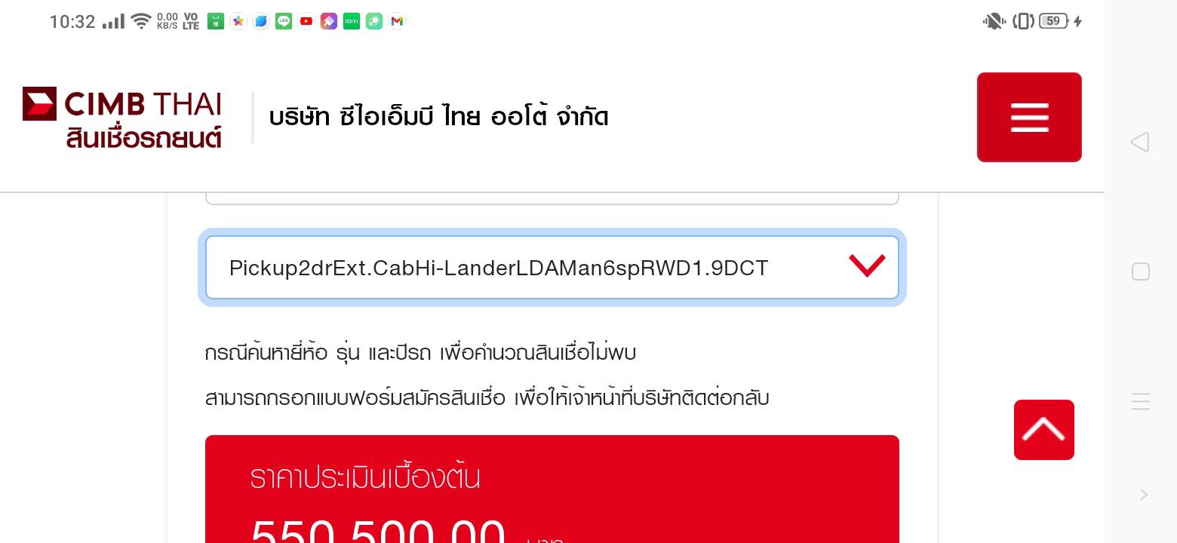Open the YouTube notification icon
Screen dimensions: 1177x543
click(306, 21)
